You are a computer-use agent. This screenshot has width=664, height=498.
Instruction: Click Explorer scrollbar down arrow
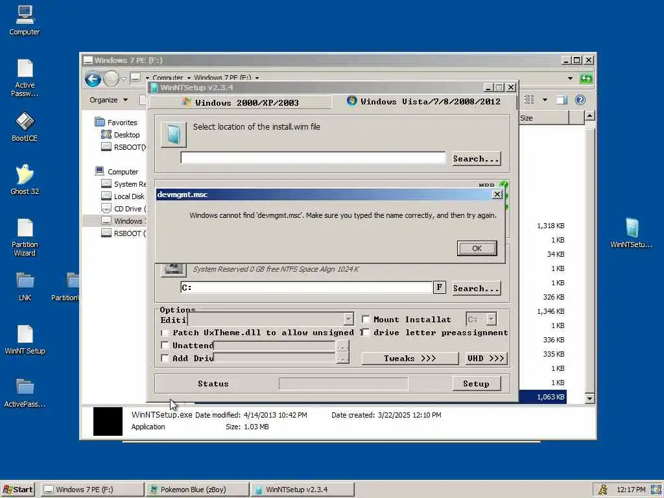(x=589, y=398)
